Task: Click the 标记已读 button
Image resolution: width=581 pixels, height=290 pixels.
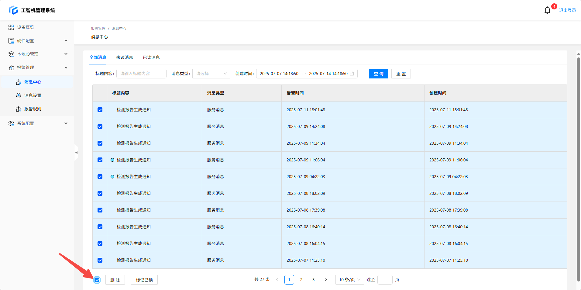Action: pyautogui.click(x=144, y=280)
